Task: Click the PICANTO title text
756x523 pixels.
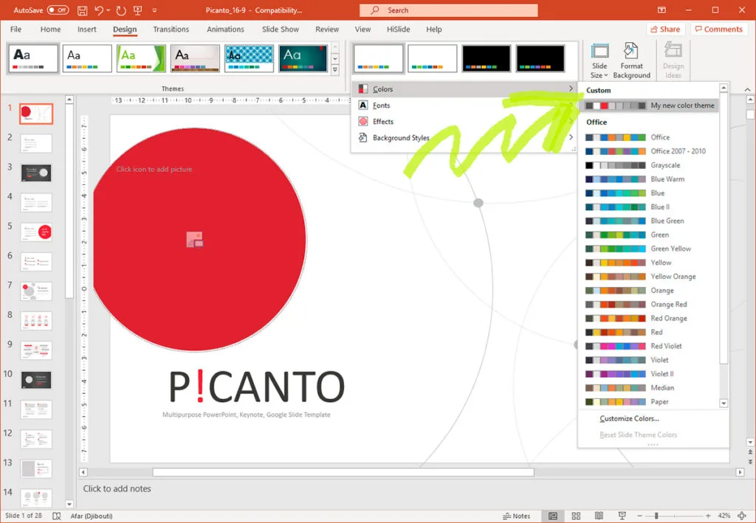Action: pyautogui.click(x=257, y=387)
